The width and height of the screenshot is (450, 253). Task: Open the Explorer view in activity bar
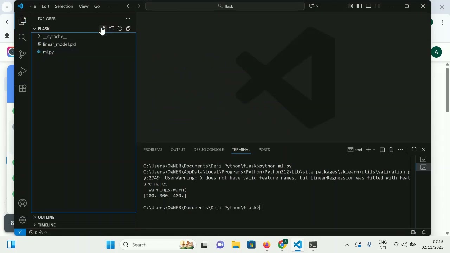[22, 21]
